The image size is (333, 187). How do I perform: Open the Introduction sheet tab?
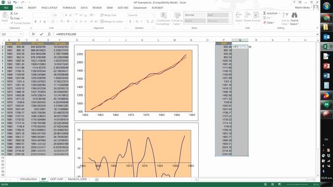(x=29, y=179)
